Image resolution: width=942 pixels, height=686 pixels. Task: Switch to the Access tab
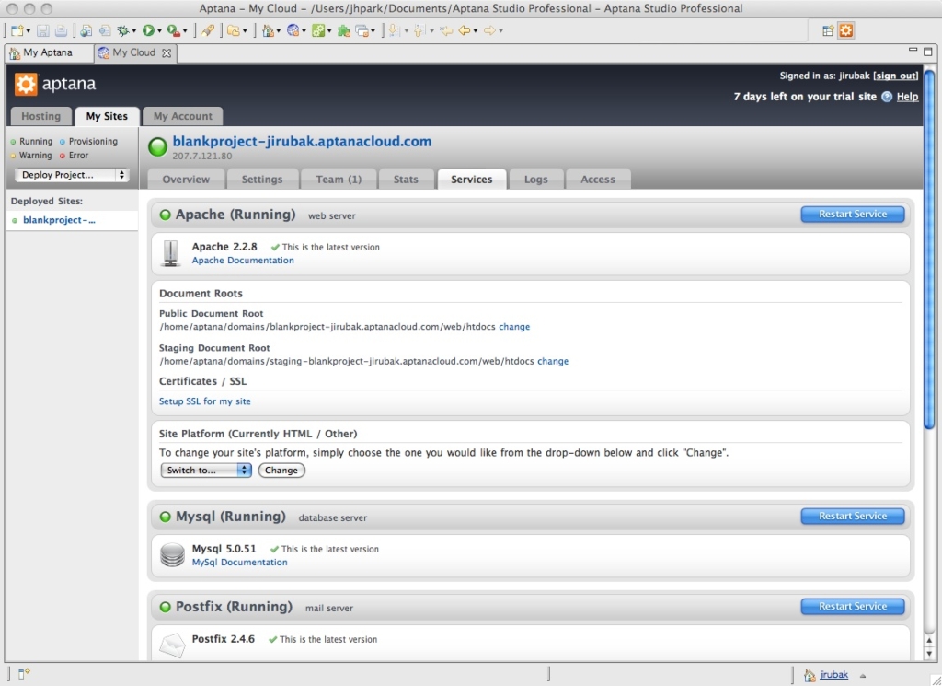tap(598, 180)
